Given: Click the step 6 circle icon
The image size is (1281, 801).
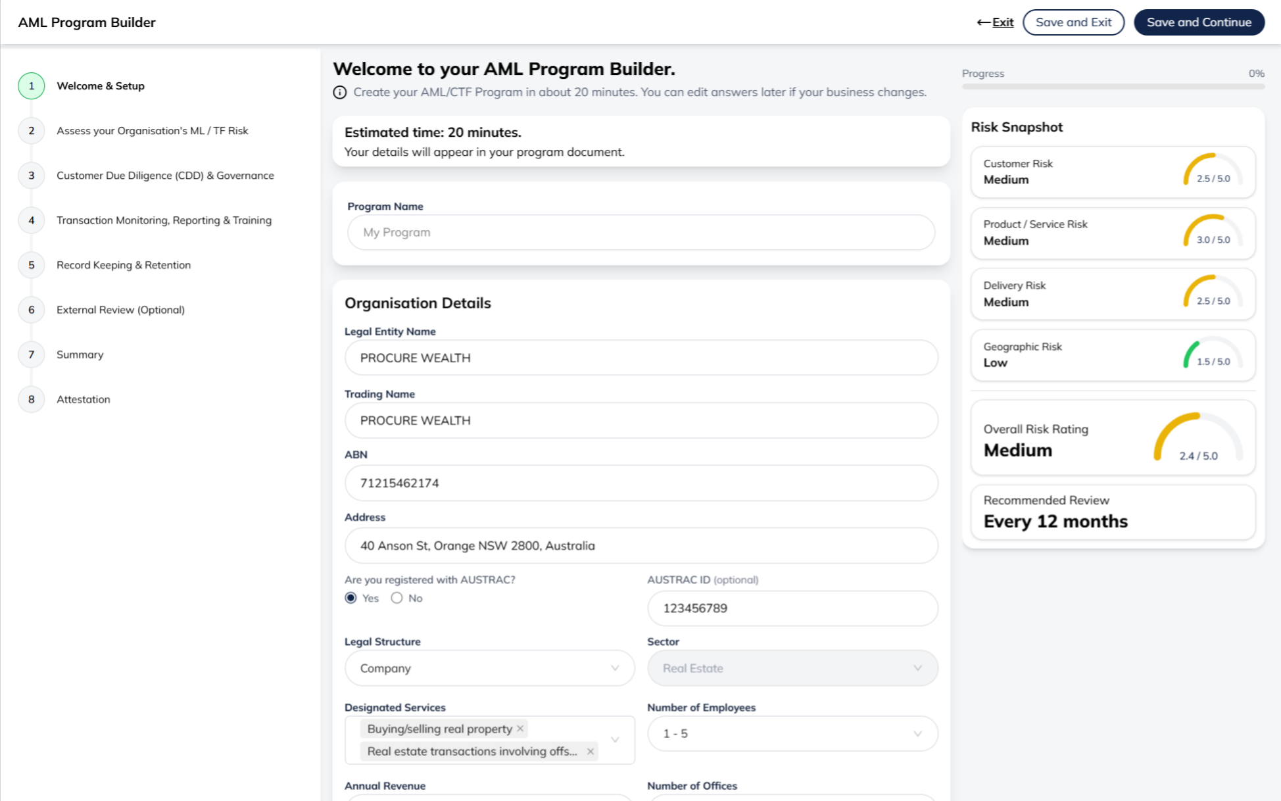Looking at the screenshot, I should click(x=31, y=310).
